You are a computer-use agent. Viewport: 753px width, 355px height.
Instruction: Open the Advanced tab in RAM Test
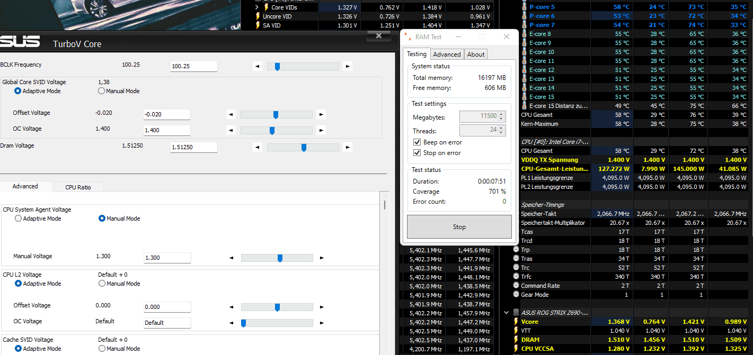(x=447, y=54)
